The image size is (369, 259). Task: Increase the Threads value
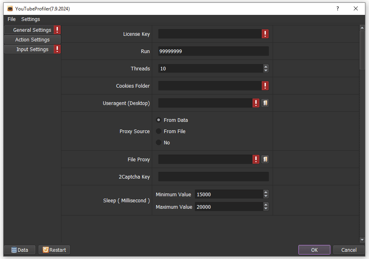[266, 67]
